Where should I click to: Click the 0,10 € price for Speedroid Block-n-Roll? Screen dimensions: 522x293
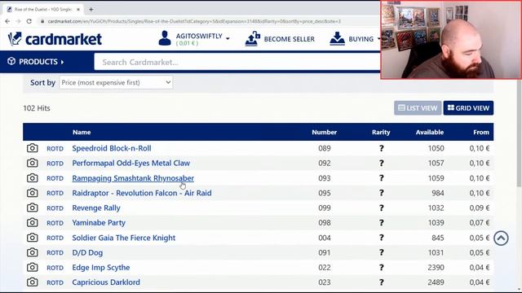480,148
